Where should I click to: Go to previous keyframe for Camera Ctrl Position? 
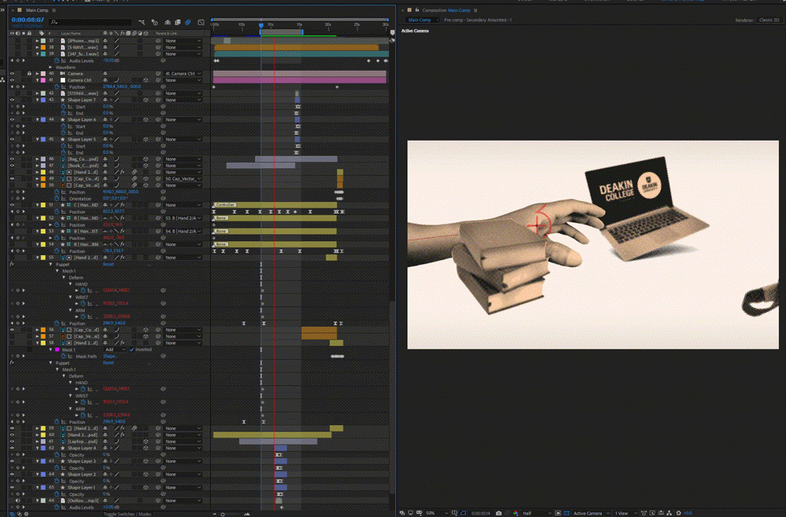13,86
